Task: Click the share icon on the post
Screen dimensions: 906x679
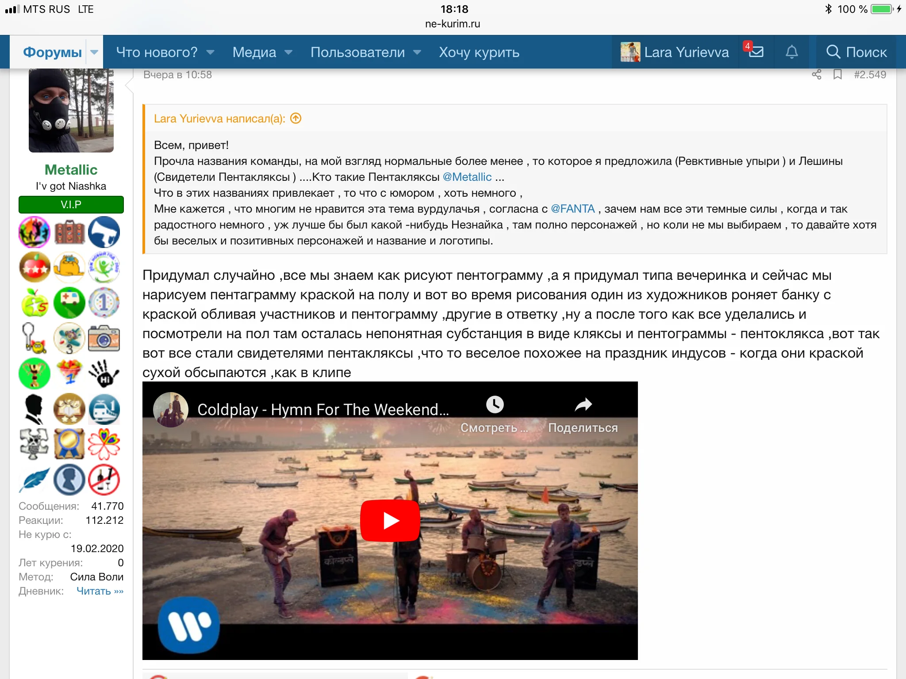Action: tap(817, 75)
